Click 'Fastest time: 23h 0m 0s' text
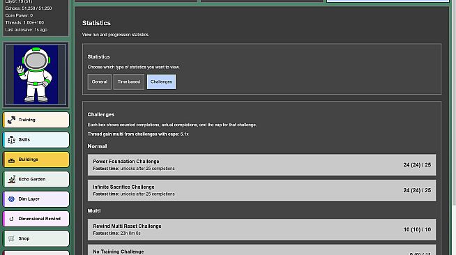 [x=116, y=233]
